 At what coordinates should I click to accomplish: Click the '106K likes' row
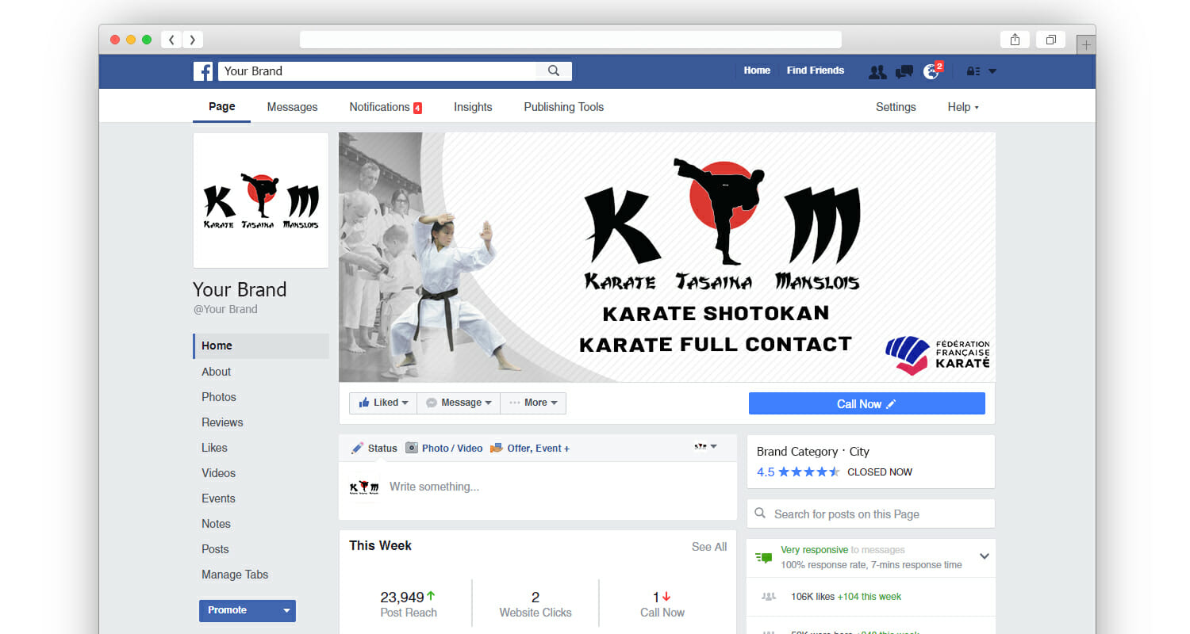871,597
